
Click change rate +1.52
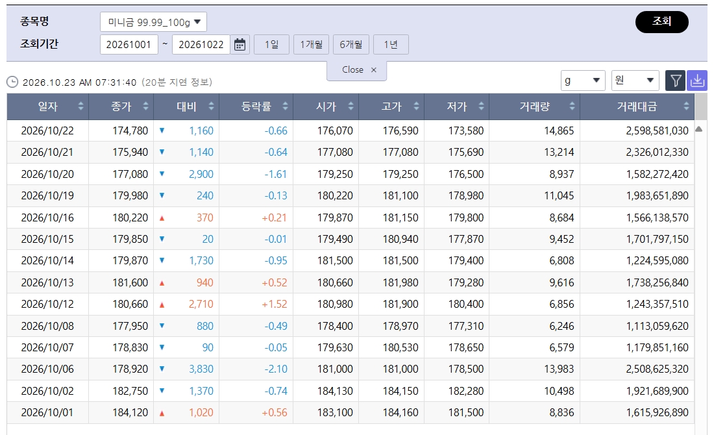point(275,304)
